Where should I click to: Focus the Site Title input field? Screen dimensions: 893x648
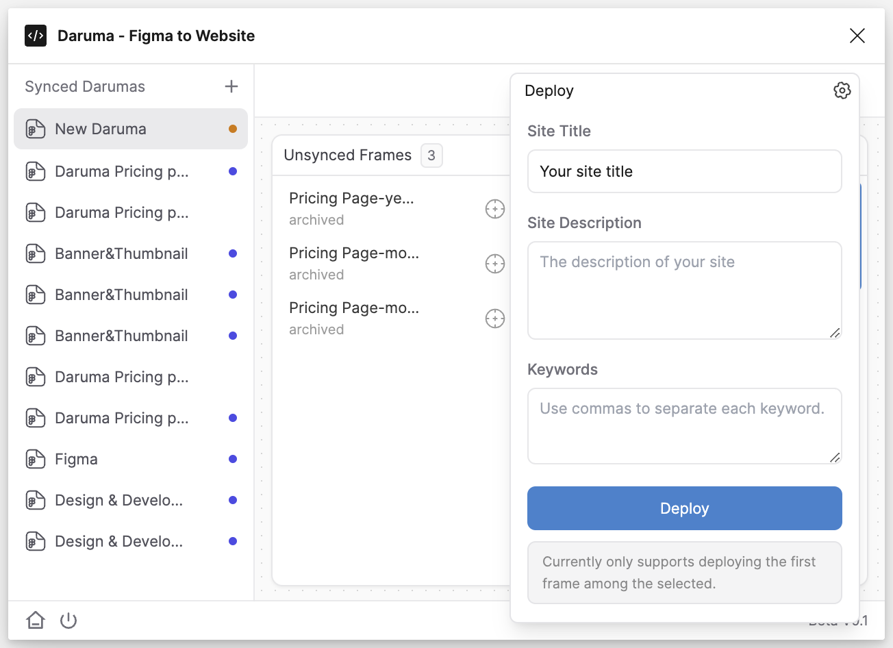click(x=685, y=171)
